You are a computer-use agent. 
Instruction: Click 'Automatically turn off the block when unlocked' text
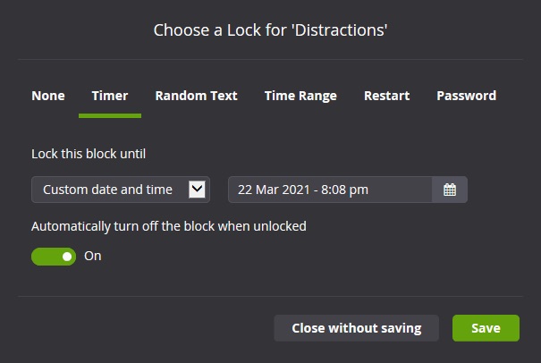pos(169,226)
